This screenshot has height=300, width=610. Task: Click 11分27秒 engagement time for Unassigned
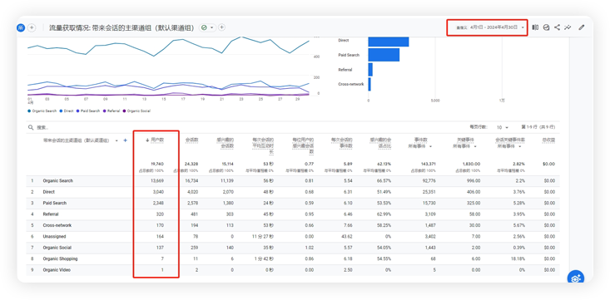click(263, 237)
